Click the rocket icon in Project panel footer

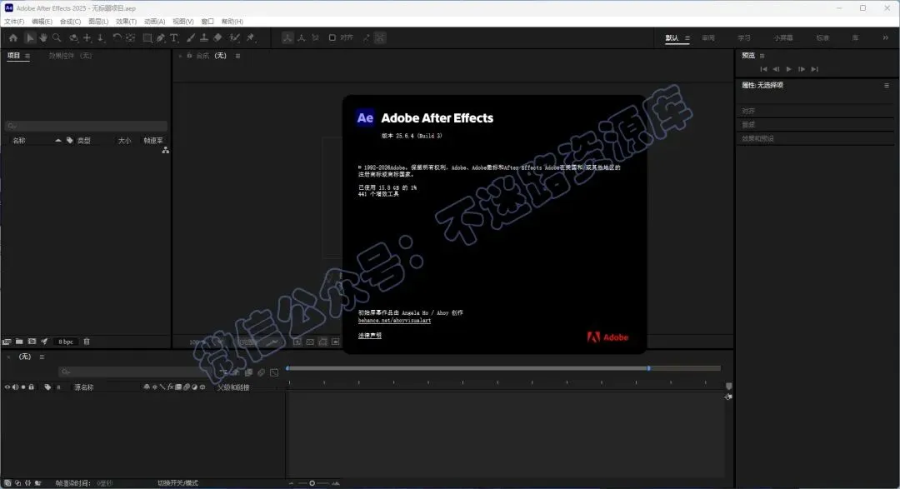[x=44, y=342]
